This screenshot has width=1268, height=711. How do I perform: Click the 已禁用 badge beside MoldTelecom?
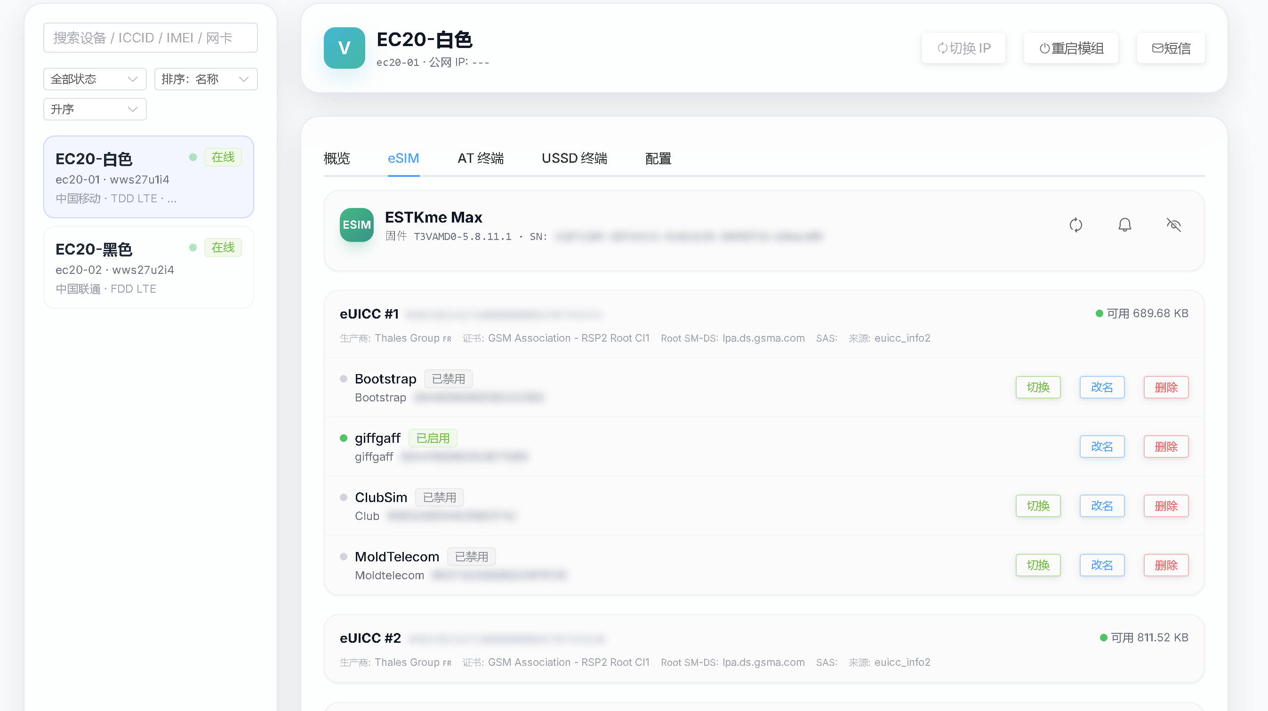472,557
